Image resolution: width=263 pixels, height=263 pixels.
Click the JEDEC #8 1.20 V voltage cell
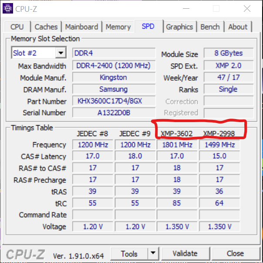(x=93, y=226)
